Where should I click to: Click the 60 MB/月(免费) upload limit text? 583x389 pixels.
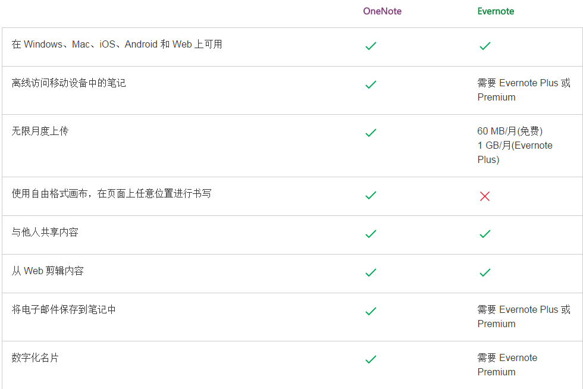510,131
